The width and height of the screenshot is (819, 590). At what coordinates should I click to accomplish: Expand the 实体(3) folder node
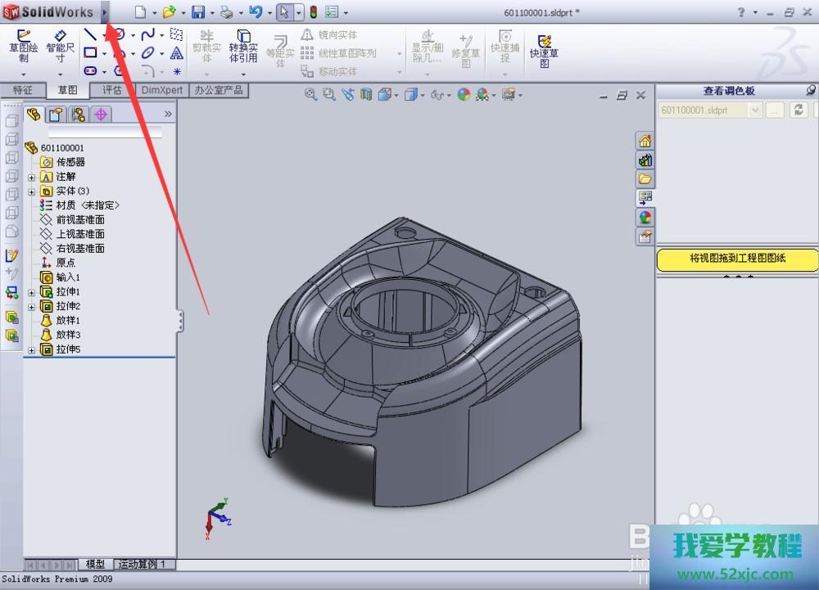[32, 191]
